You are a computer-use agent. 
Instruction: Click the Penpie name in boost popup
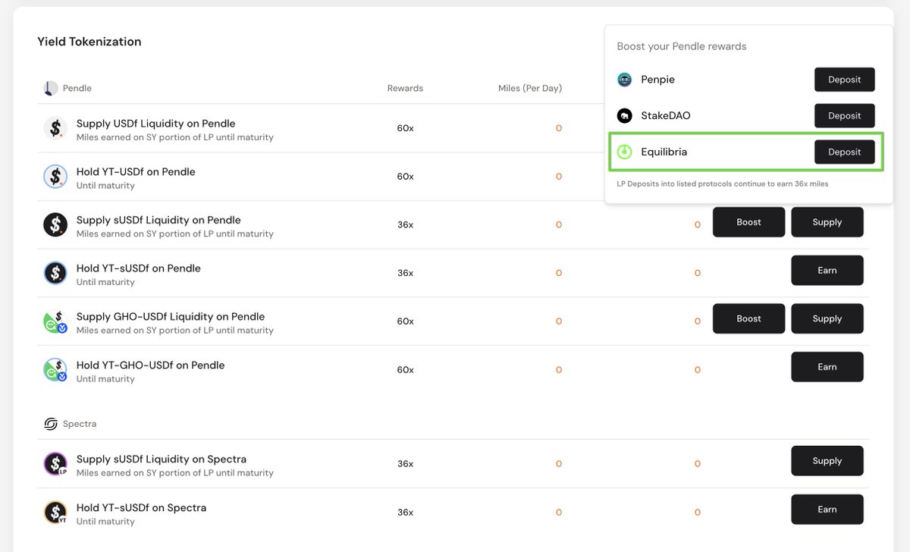pos(657,80)
